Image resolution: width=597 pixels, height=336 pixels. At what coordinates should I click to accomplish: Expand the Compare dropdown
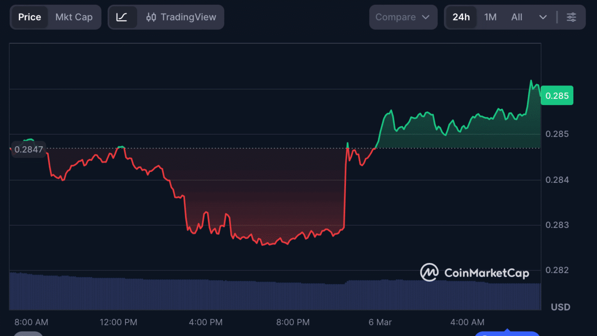pos(403,17)
